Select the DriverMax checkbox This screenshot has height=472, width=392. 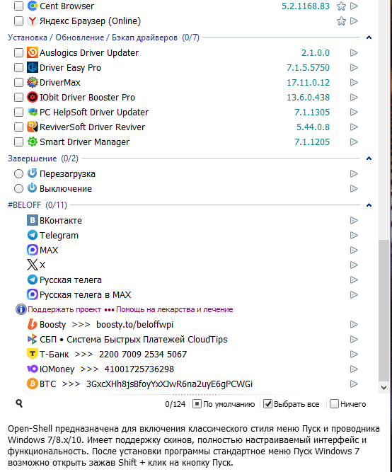18,83
